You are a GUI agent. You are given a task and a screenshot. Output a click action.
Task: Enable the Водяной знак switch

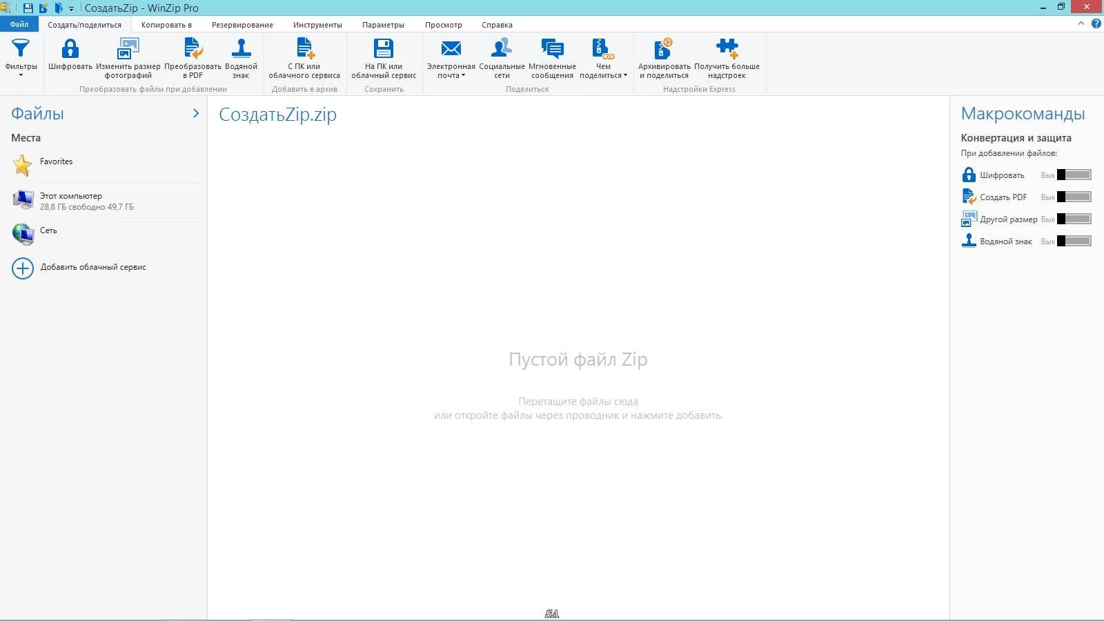coord(1074,241)
